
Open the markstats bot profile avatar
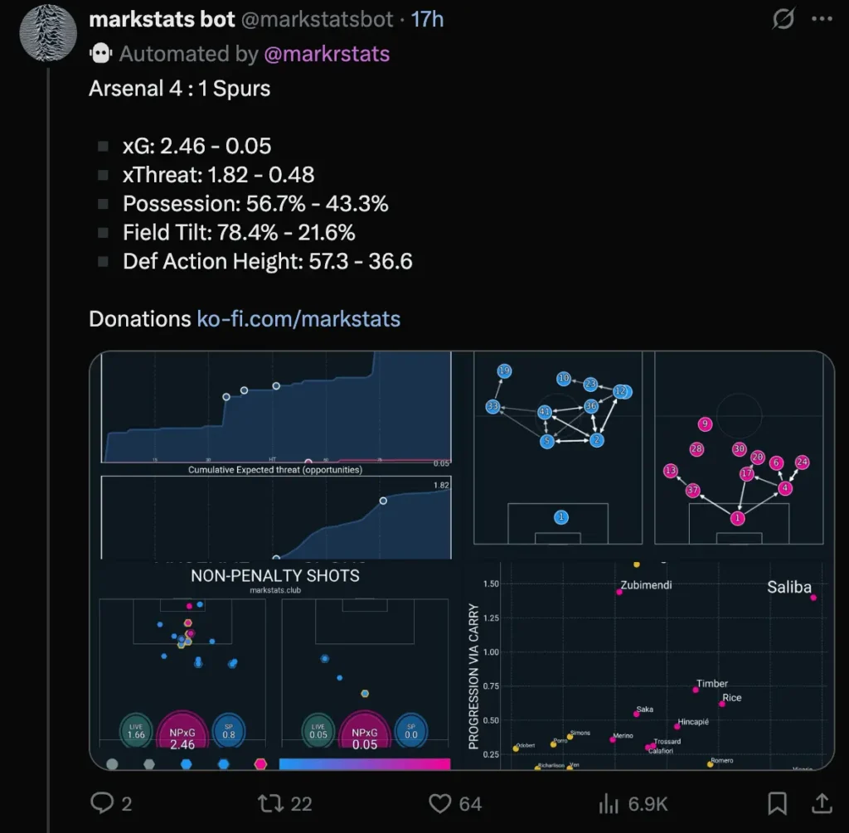point(48,32)
